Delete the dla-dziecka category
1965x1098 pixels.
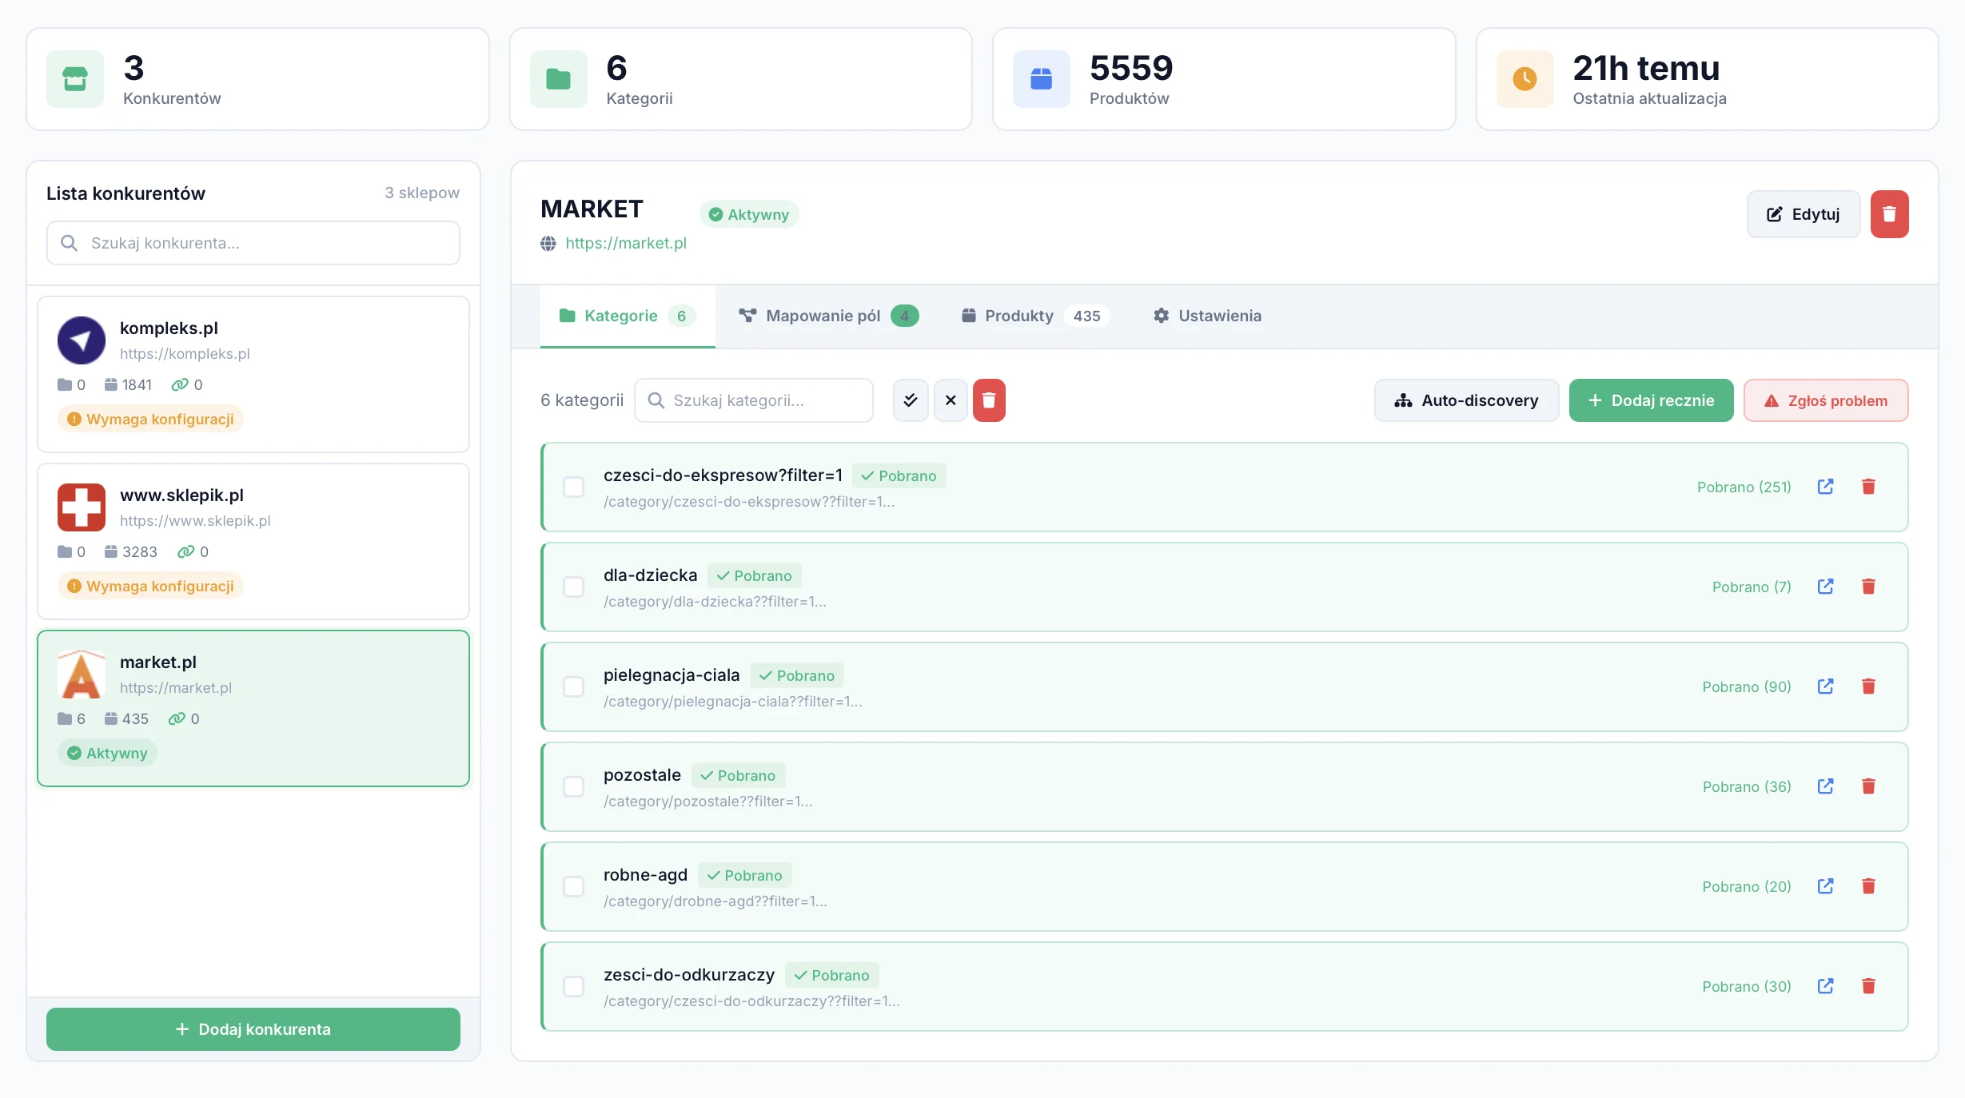(x=1868, y=587)
